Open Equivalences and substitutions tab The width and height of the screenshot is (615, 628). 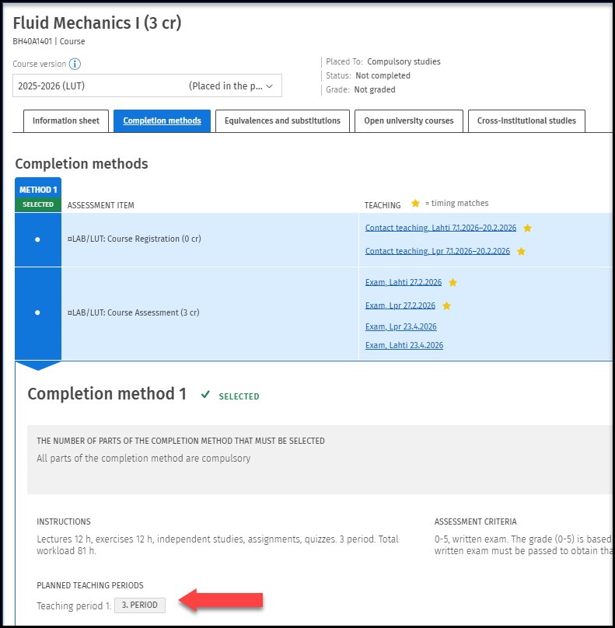pyautogui.click(x=282, y=121)
